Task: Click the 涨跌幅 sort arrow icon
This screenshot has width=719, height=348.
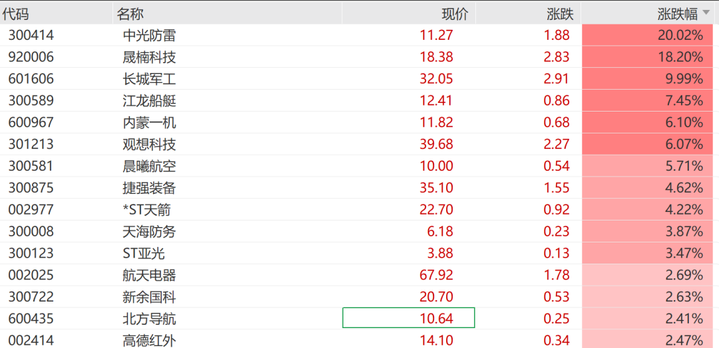Action: click(x=706, y=15)
